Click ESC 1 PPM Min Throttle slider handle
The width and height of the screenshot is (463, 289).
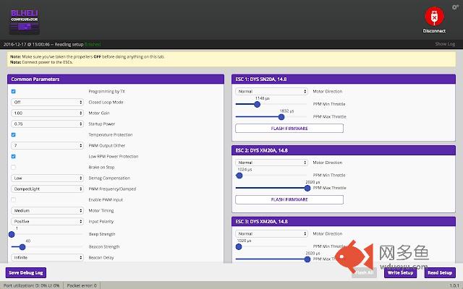click(x=258, y=104)
